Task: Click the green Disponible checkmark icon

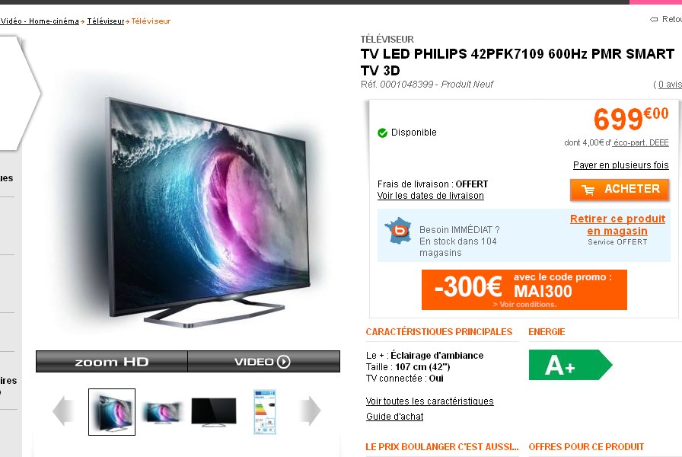Action: 382,133
